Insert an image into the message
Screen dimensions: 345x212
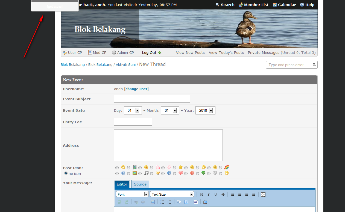(x=153, y=202)
